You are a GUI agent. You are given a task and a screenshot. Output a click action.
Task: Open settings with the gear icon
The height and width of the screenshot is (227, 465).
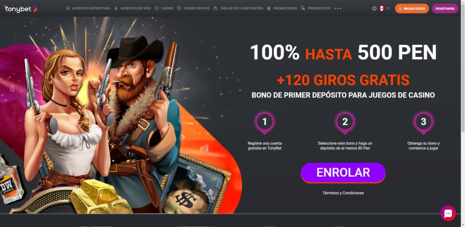tap(374, 9)
